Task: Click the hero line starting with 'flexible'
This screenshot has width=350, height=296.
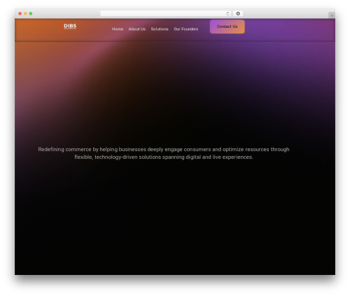Action: 164,157
